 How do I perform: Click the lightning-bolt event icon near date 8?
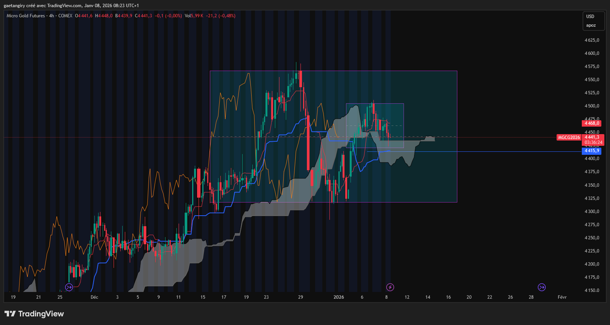390,287
